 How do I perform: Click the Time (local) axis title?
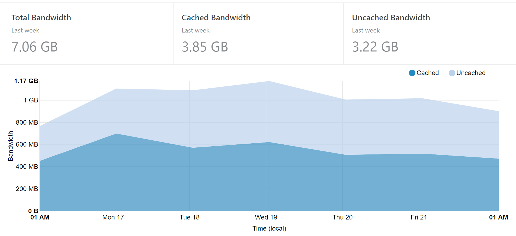pos(269,228)
